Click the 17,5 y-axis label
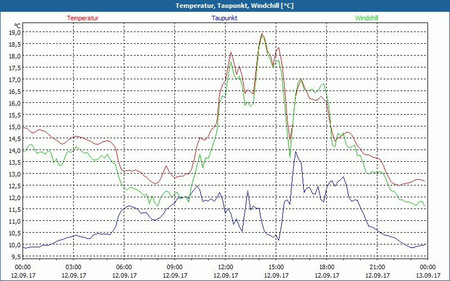Screen dimensions: 450x281 [x=15, y=67]
